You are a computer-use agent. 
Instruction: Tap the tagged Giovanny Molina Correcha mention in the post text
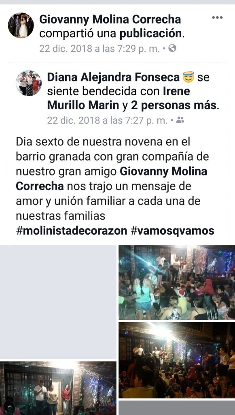(111, 179)
